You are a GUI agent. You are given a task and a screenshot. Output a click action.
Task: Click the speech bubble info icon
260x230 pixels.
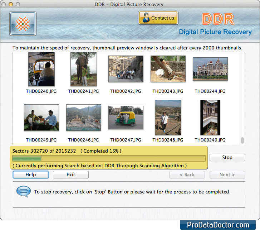pyautogui.click(x=24, y=191)
